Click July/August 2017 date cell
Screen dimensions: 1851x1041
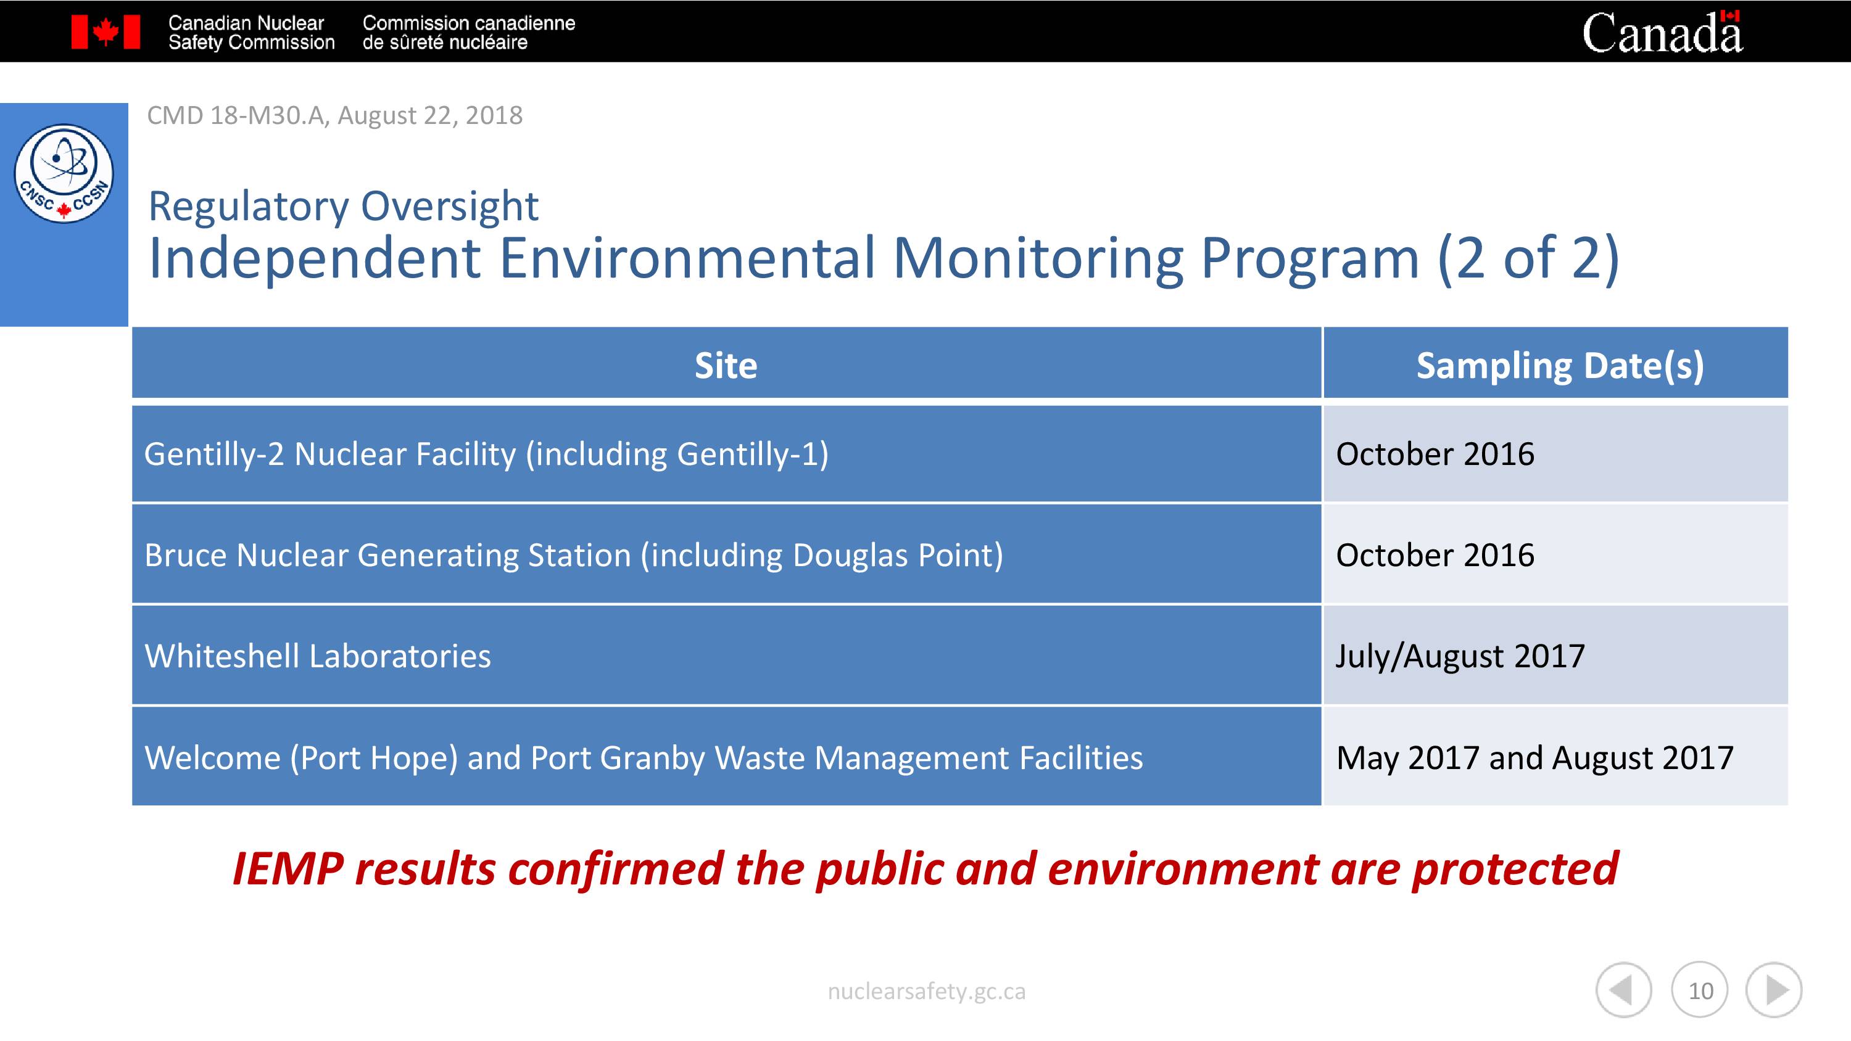1555,655
